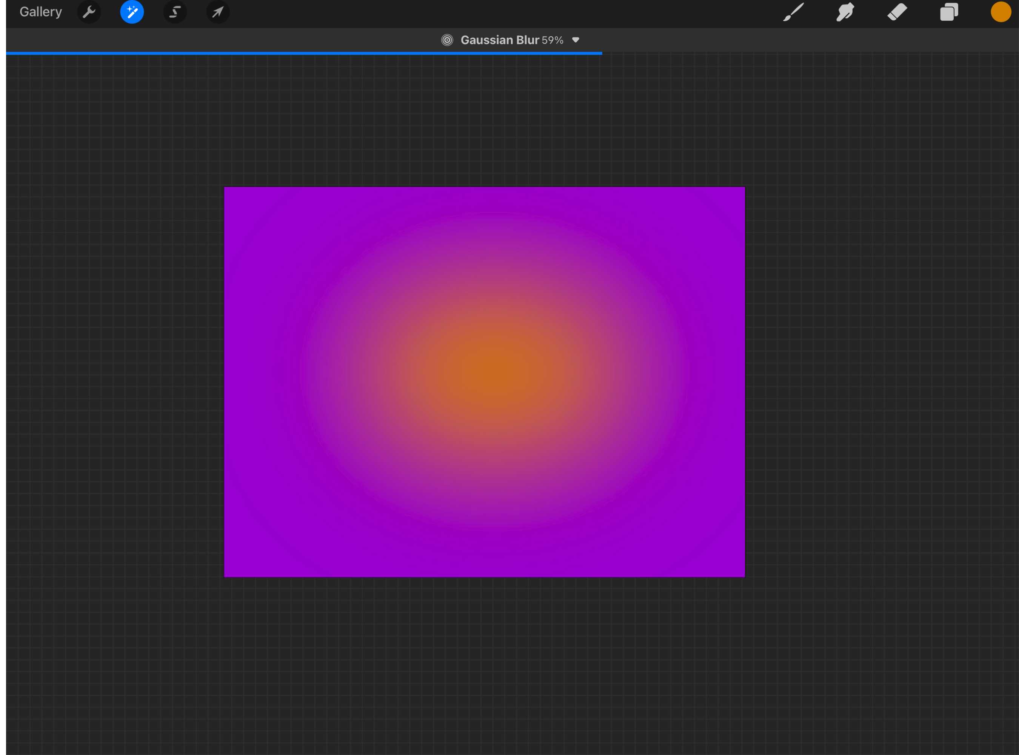Click the Gaussian Blur target icon

(447, 40)
